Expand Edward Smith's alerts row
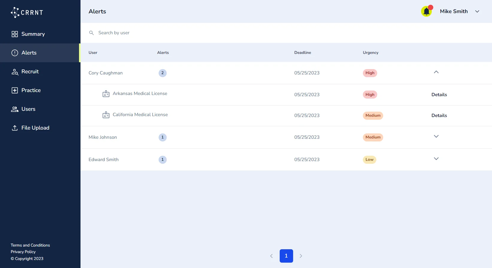This screenshot has width=492, height=268. (x=436, y=159)
